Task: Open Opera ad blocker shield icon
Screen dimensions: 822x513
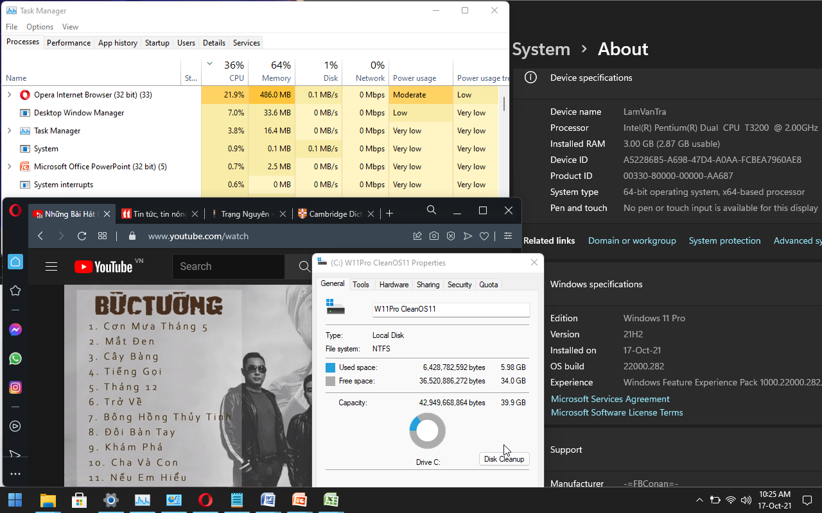Action: (451, 236)
